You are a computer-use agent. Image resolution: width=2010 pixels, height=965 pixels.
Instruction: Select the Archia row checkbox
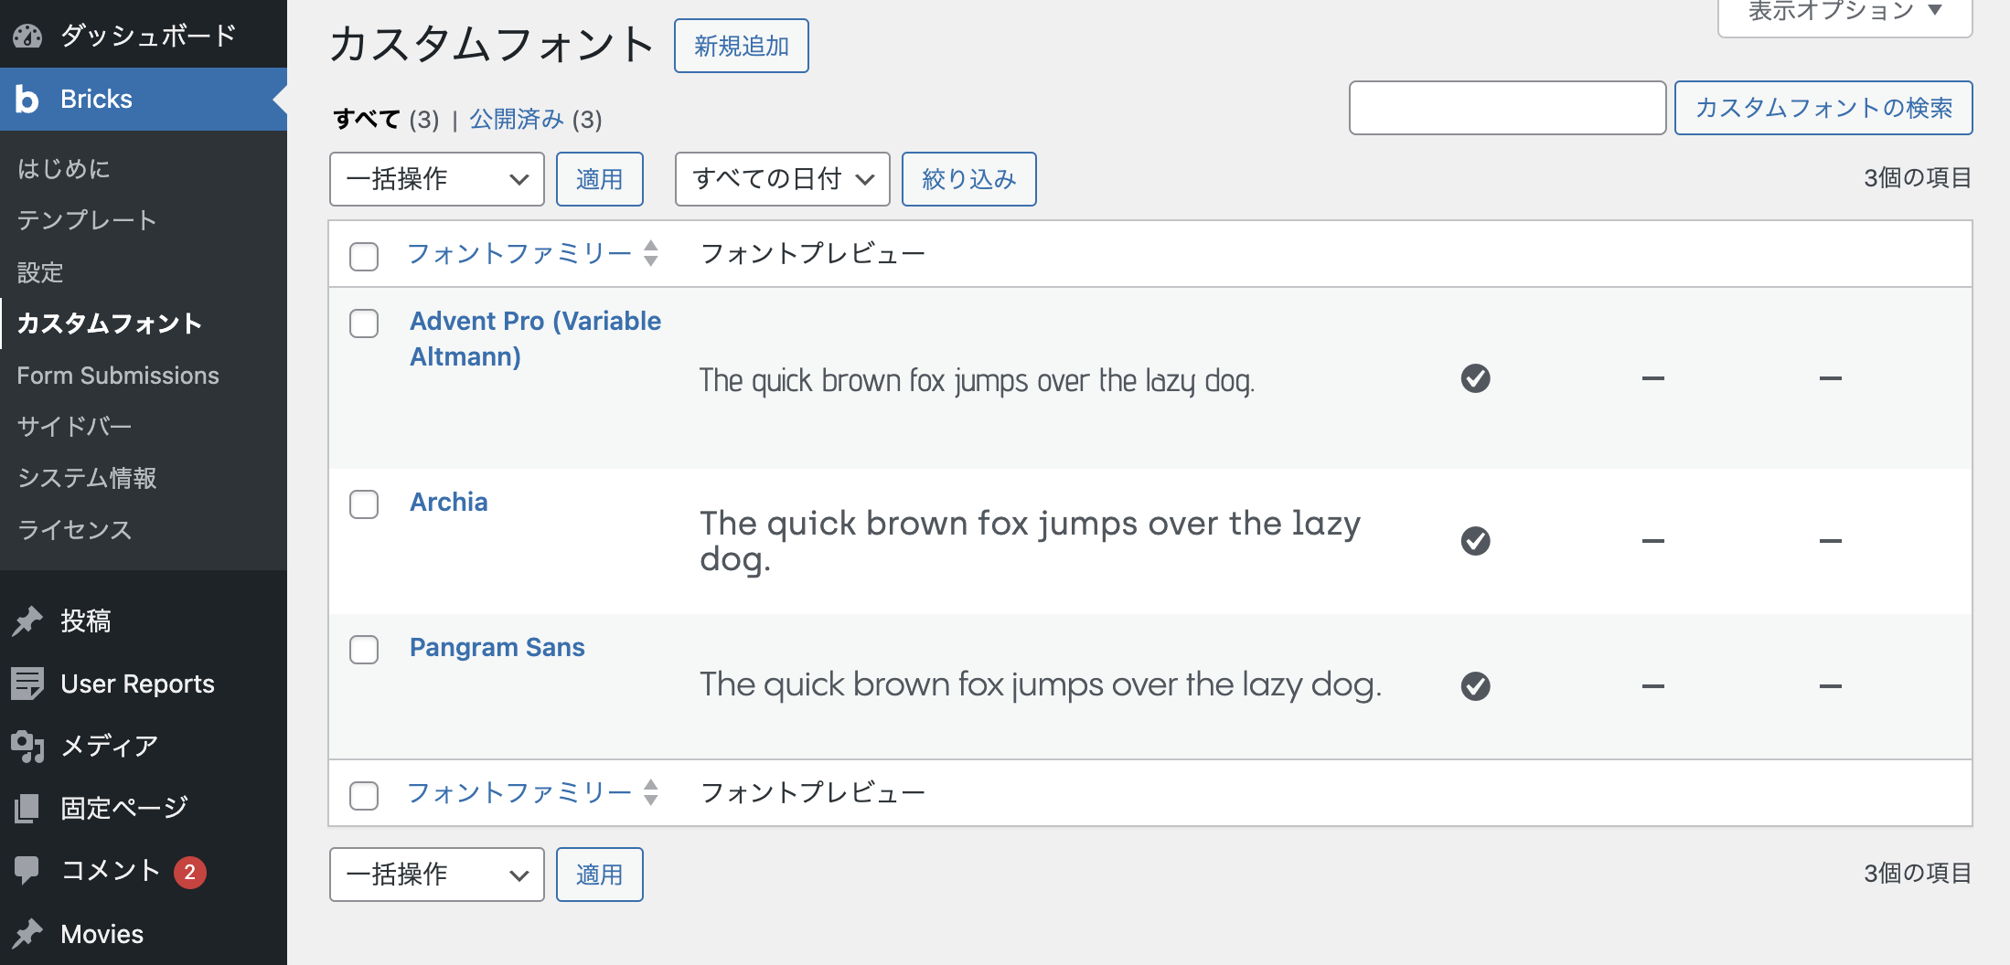click(364, 504)
